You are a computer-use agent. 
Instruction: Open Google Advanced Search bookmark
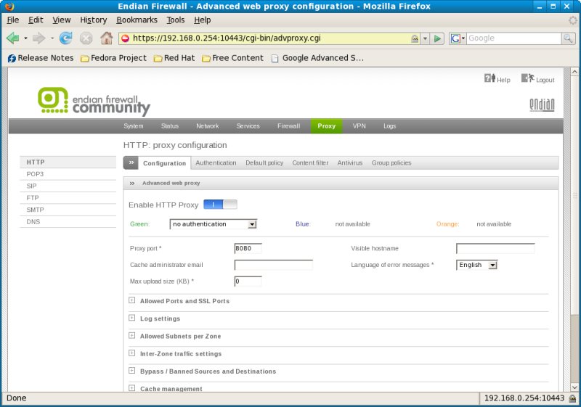pos(317,58)
